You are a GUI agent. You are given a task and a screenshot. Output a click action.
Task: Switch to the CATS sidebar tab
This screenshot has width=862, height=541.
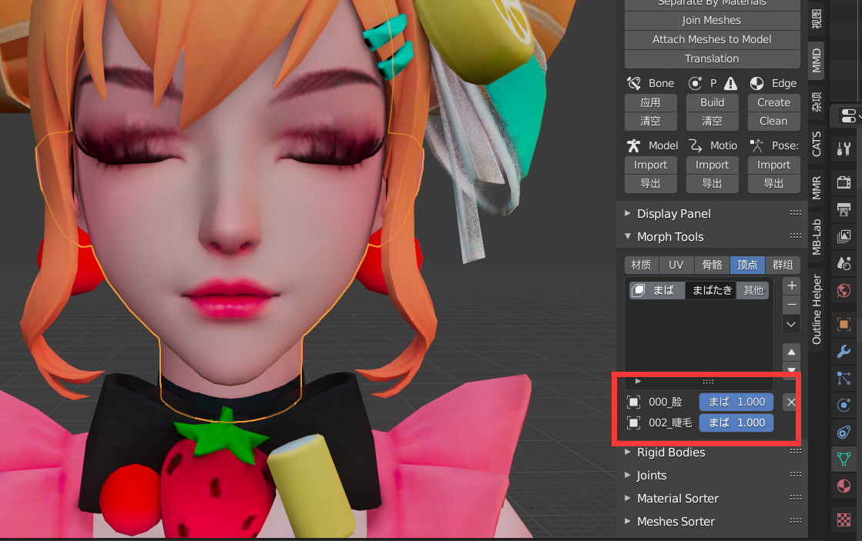coord(817,144)
